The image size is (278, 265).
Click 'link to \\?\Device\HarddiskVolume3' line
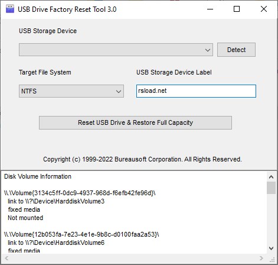pos(56,201)
